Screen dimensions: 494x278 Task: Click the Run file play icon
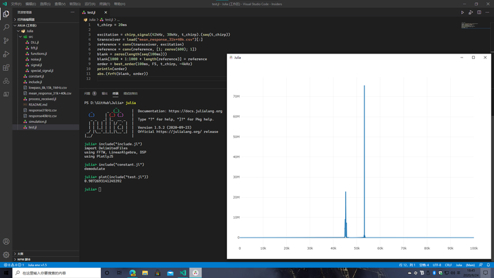pos(462,12)
